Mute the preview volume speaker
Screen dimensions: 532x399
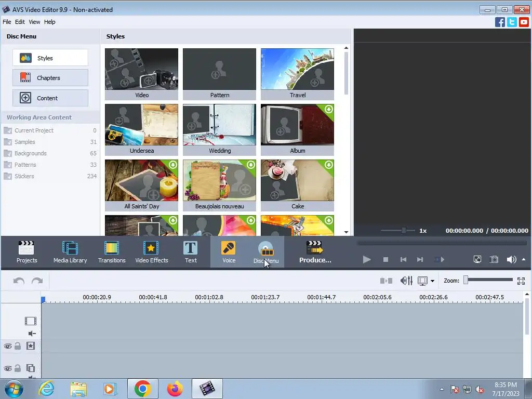[x=511, y=260]
